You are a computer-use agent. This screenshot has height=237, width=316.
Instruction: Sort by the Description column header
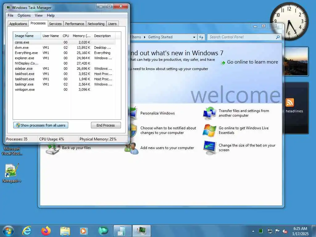pos(104,36)
